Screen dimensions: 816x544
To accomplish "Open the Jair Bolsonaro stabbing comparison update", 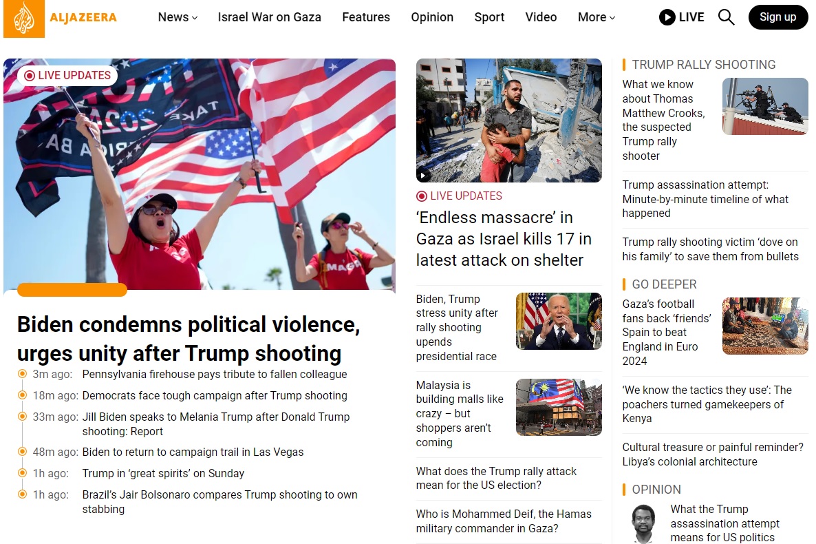I will [x=219, y=502].
